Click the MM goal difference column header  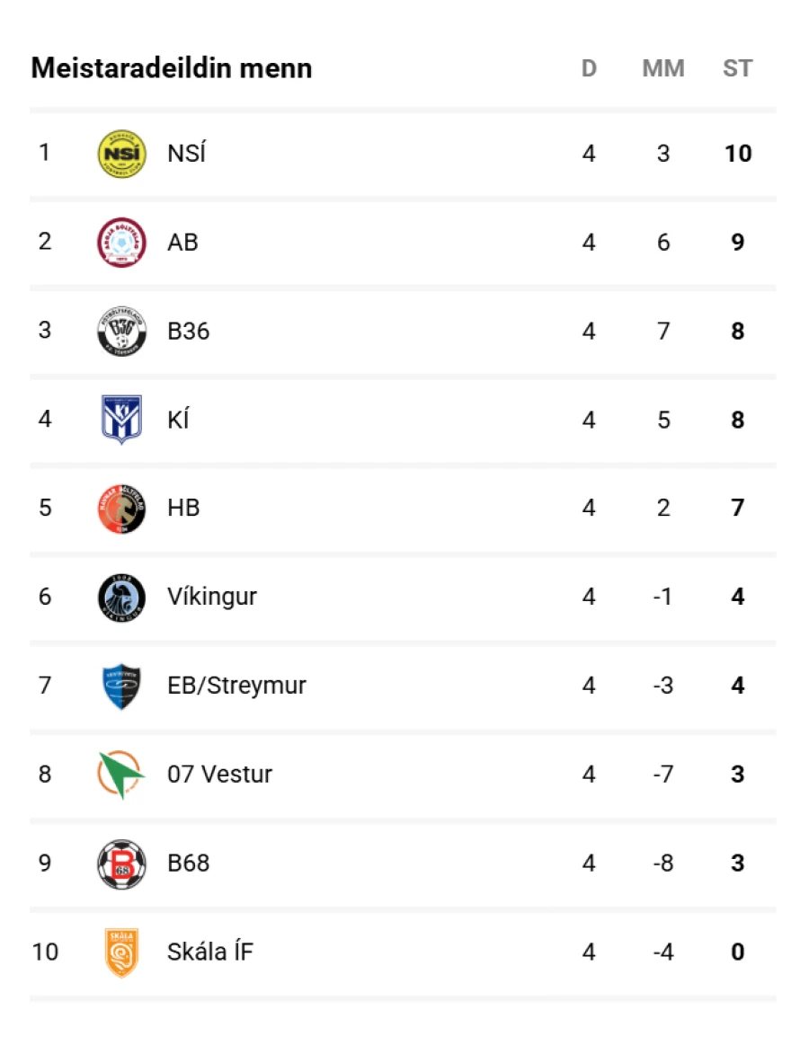click(x=662, y=68)
